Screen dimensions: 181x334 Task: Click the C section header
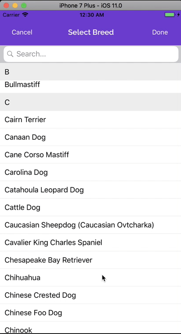pos(90,102)
